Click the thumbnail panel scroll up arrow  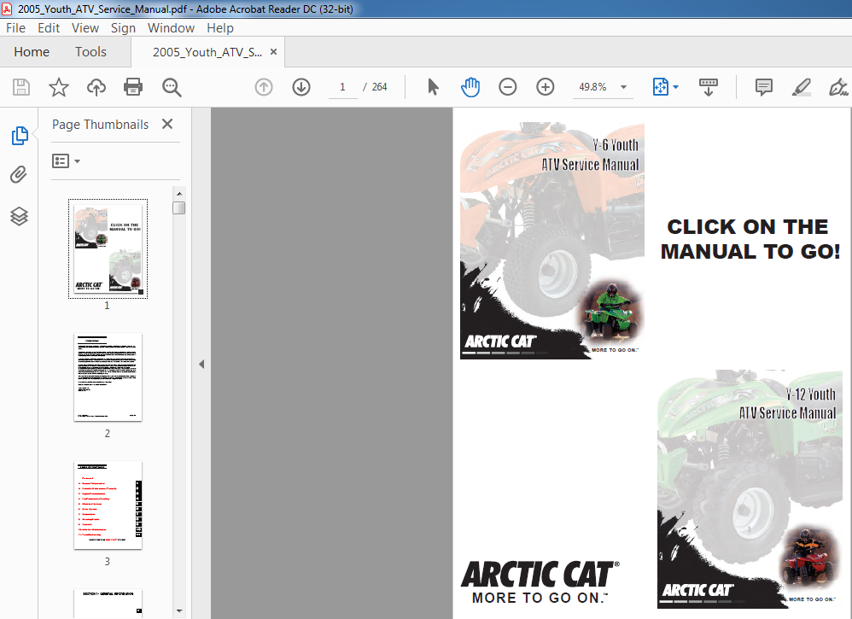(x=178, y=193)
